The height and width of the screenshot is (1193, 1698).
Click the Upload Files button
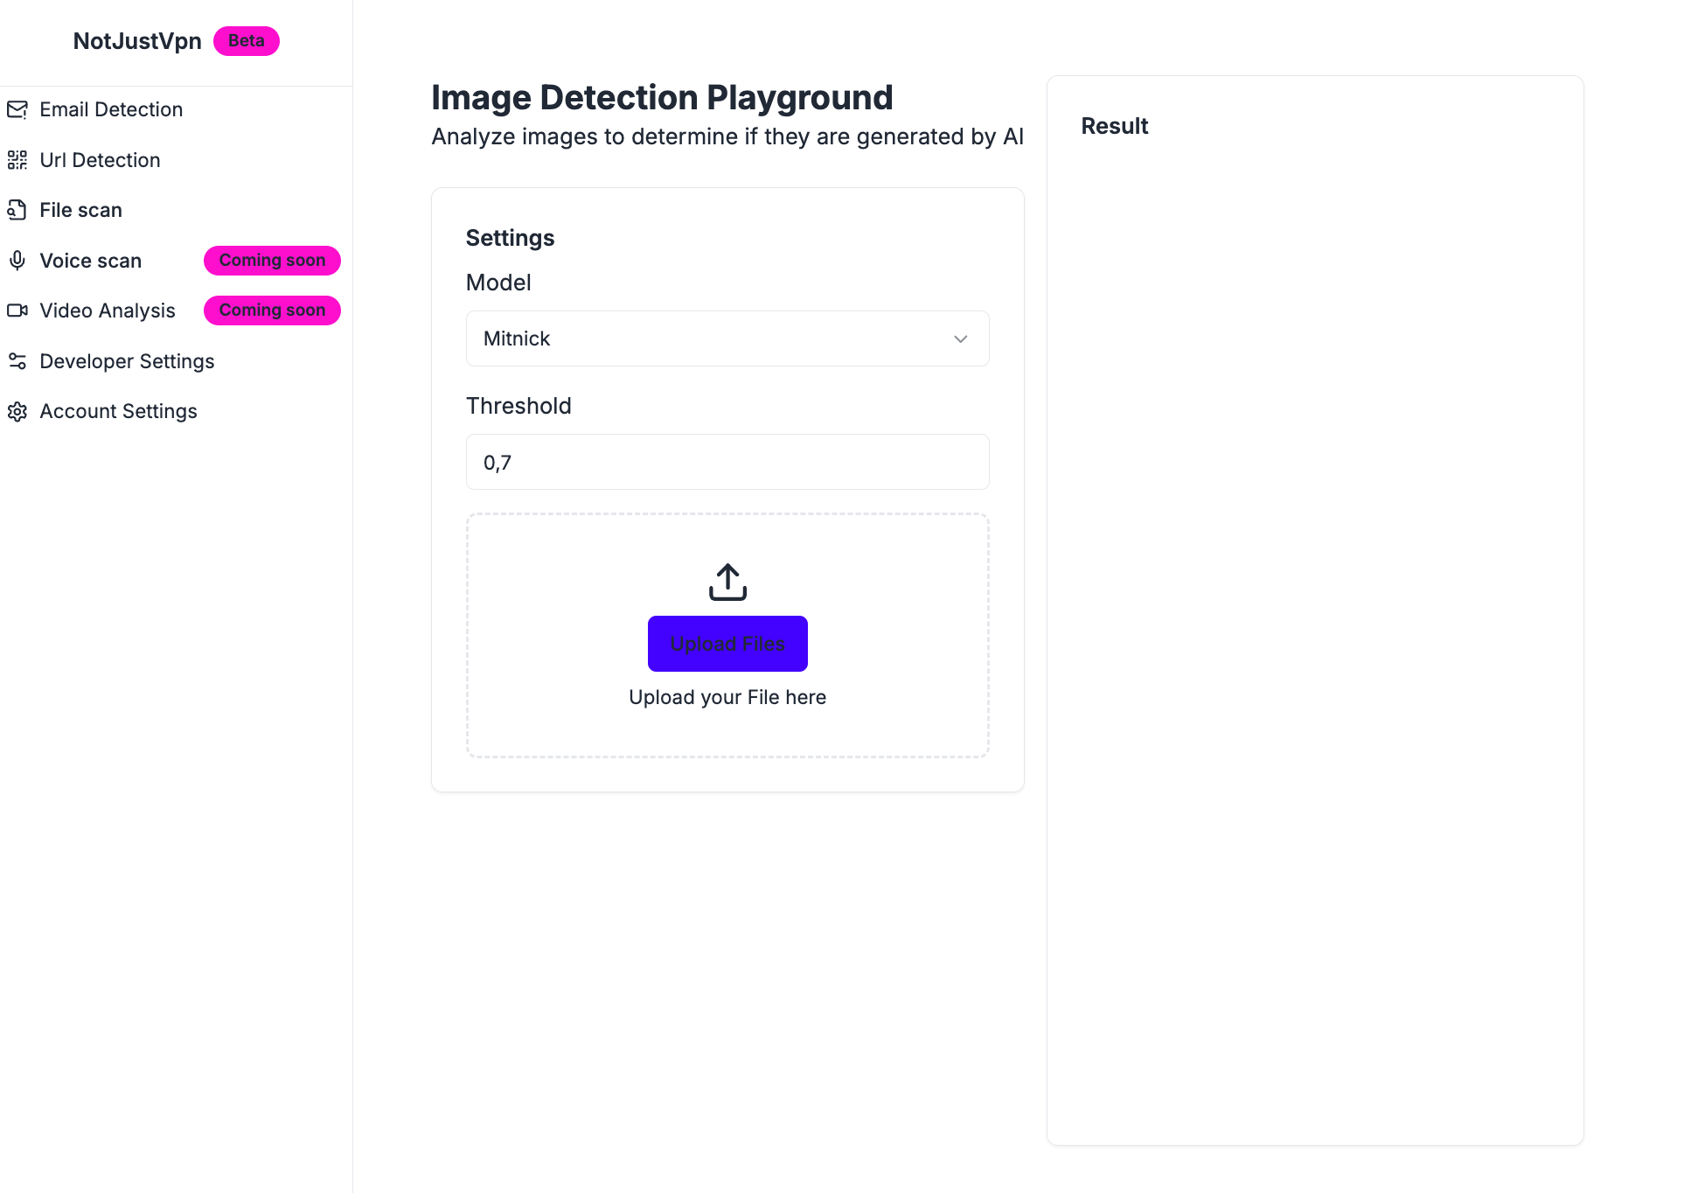pyautogui.click(x=727, y=644)
